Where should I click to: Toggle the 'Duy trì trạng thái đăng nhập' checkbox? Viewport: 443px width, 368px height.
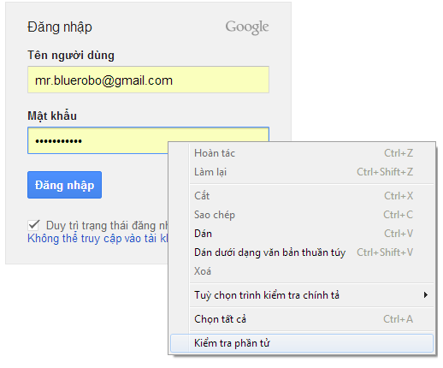tap(33, 225)
